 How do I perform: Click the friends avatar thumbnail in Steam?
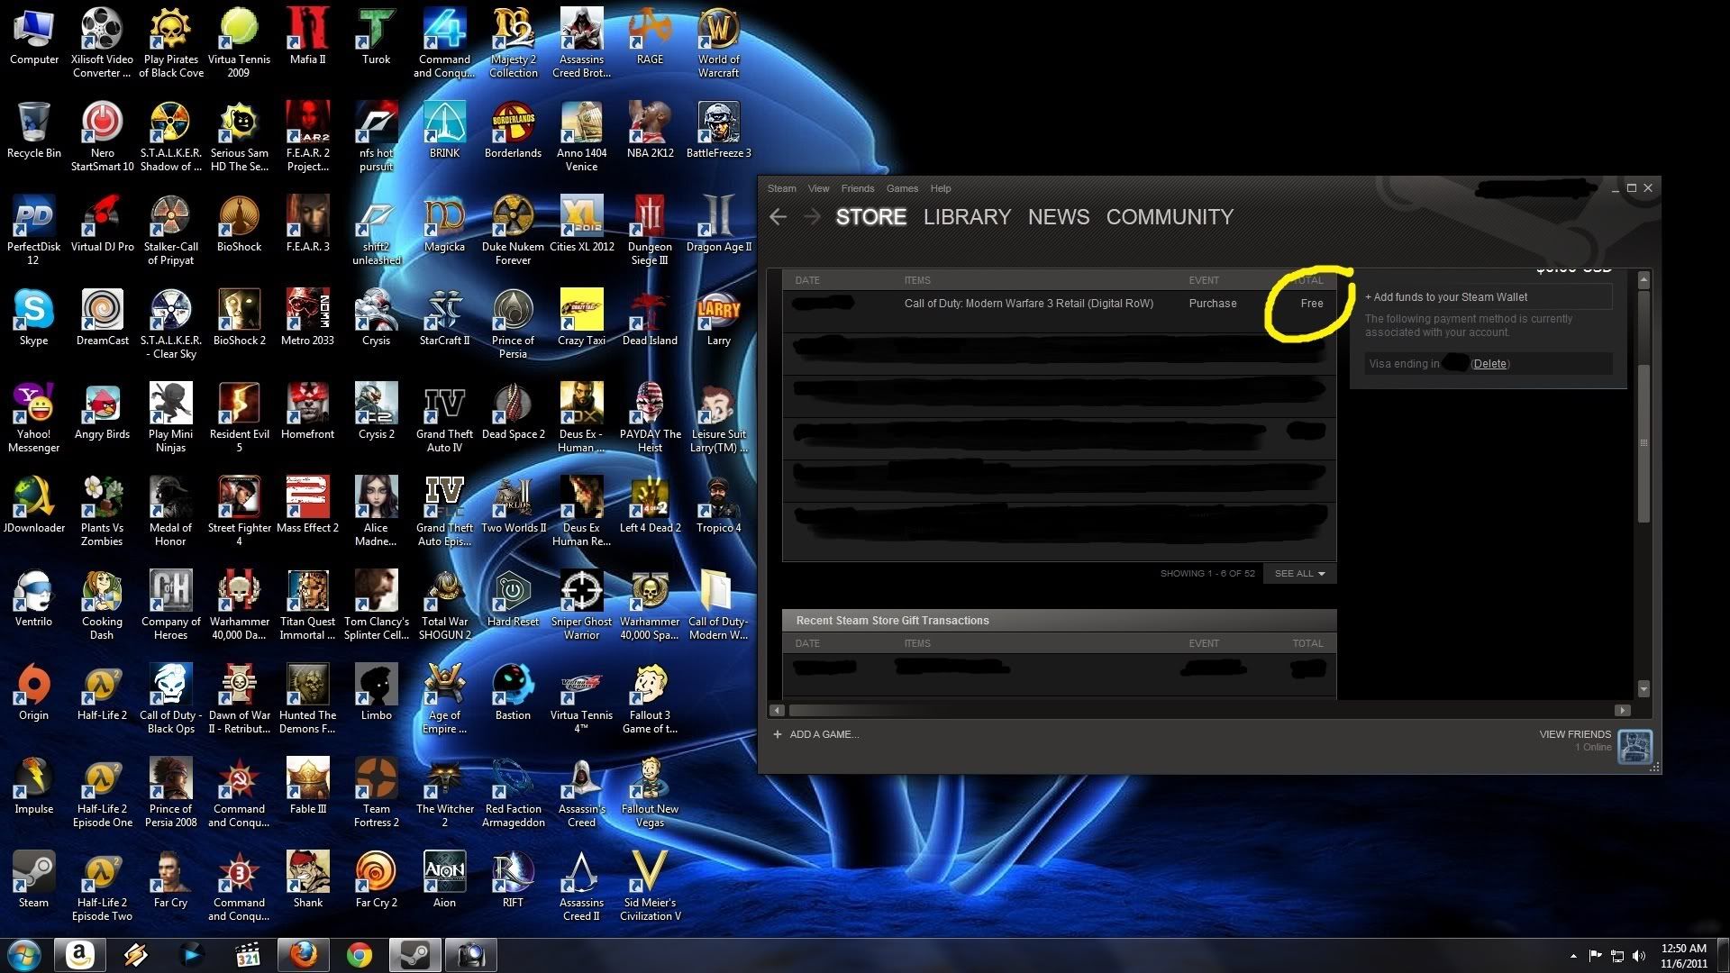tap(1634, 746)
